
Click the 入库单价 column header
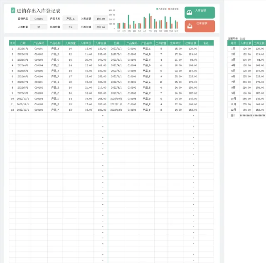click(86, 43)
